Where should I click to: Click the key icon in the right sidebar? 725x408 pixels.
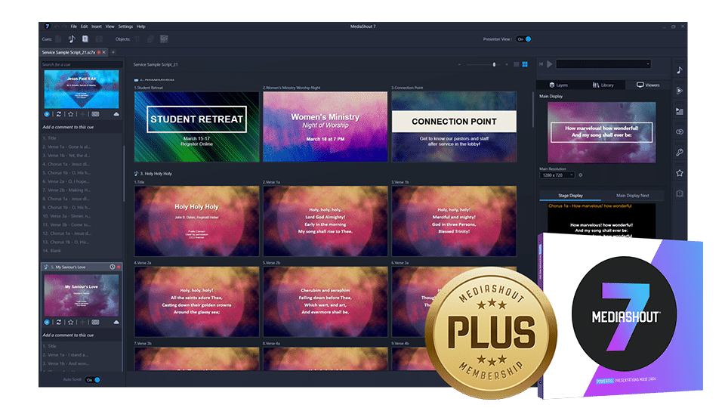coord(679,153)
